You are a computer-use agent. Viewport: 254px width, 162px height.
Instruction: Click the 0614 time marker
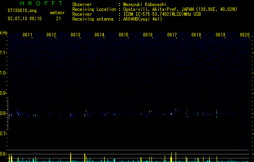point(99,35)
